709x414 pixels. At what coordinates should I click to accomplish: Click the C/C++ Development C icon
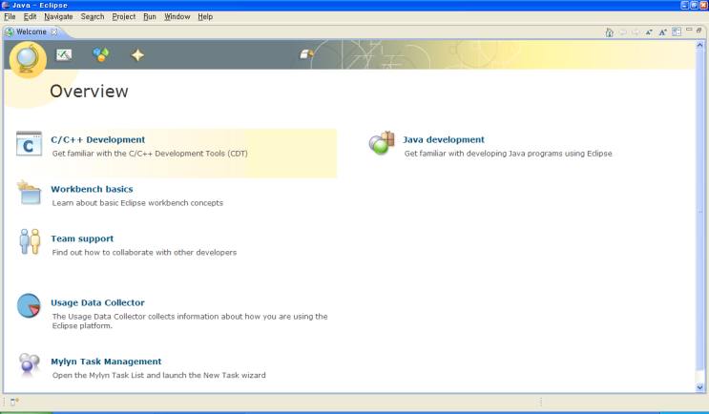tap(29, 144)
